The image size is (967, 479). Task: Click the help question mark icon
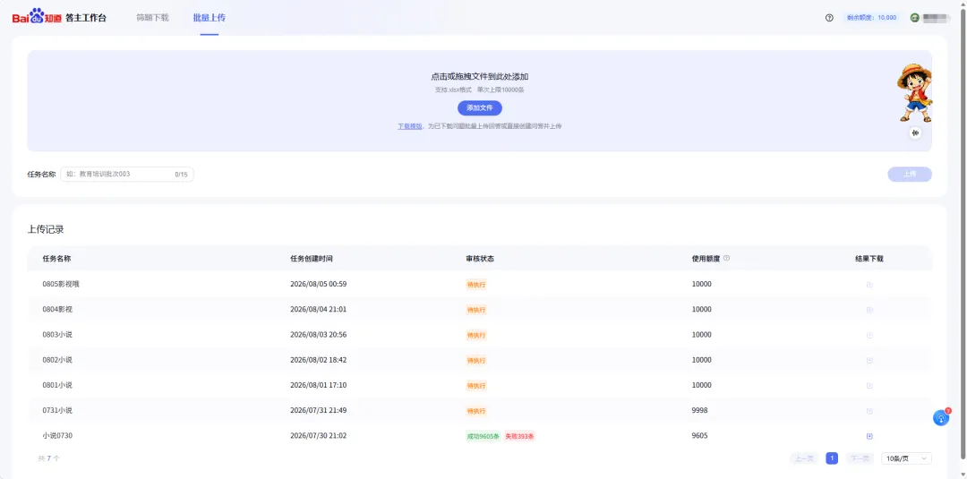[829, 18]
